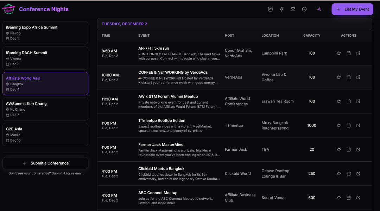Click Moxy Bangkok Ratchaprasong location
This screenshot has height=211, width=380.
pyautogui.click(x=275, y=125)
